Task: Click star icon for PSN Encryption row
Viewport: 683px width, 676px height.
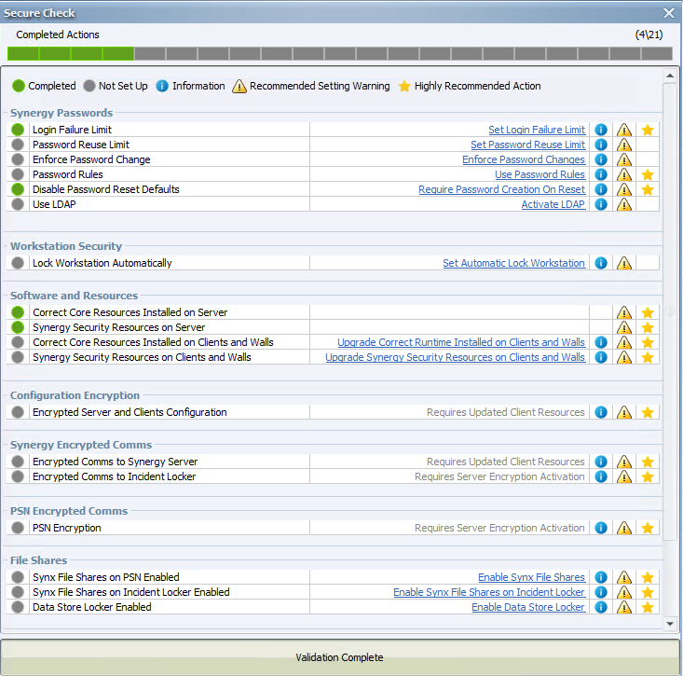Action: click(648, 528)
